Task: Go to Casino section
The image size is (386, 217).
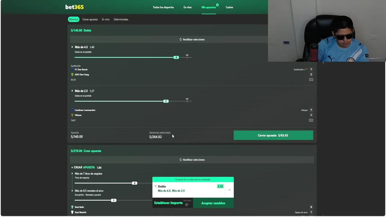Action: click(229, 7)
